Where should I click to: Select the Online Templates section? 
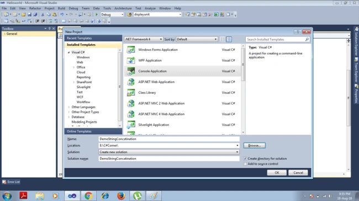(x=93, y=131)
